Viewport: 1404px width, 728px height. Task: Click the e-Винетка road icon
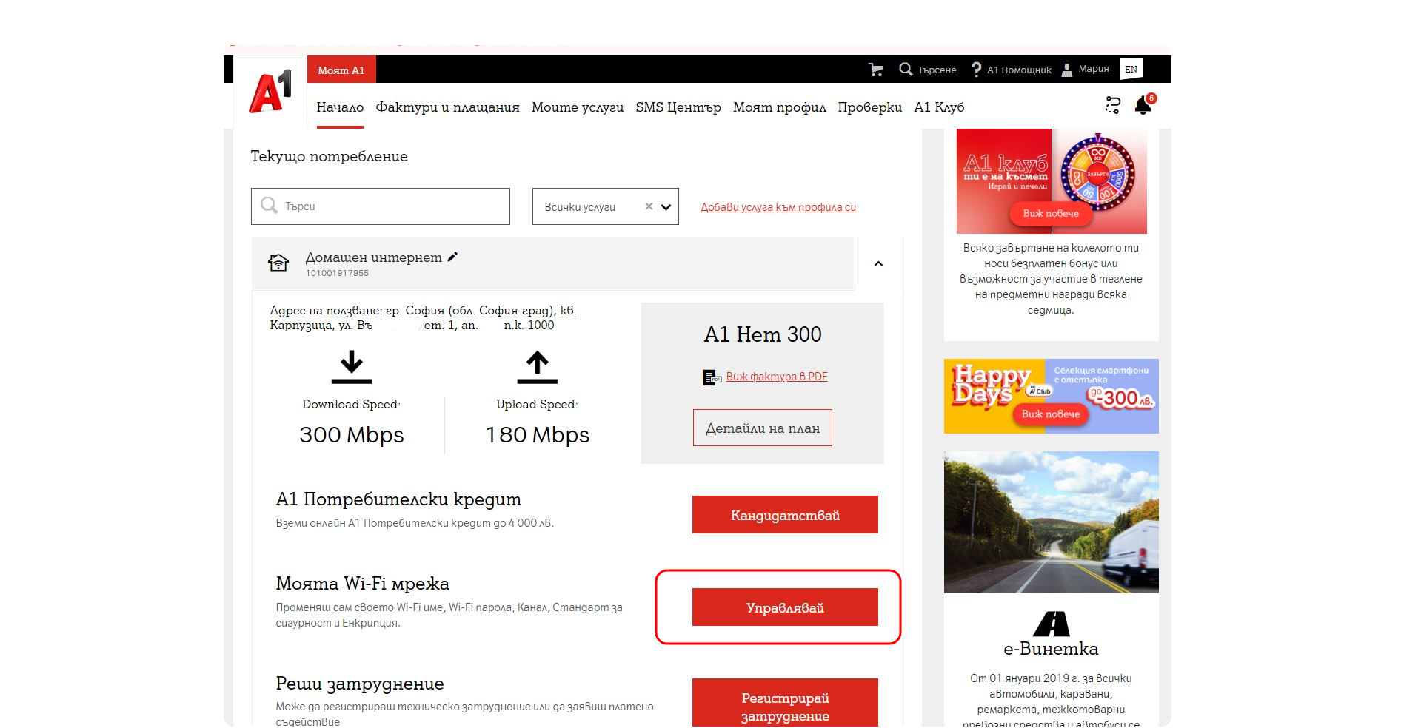tap(1052, 624)
